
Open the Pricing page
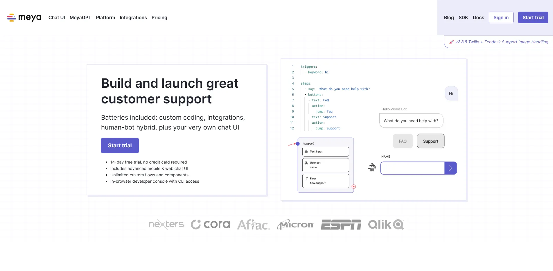coord(159,17)
